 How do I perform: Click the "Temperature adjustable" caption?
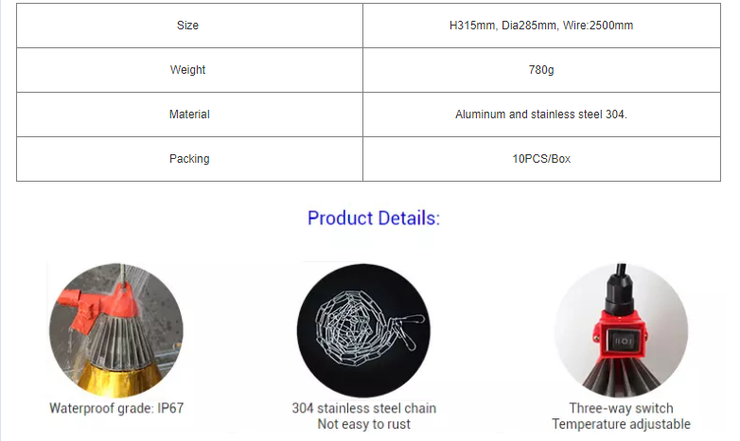pyautogui.click(x=621, y=425)
